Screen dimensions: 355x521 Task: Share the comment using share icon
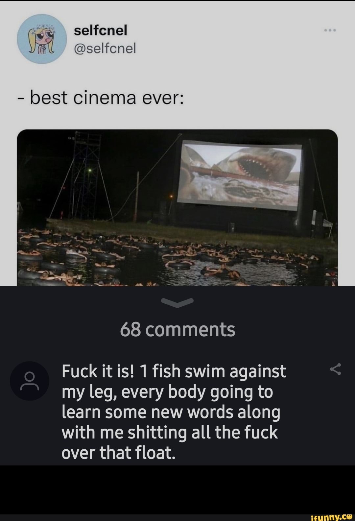coord(335,369)
